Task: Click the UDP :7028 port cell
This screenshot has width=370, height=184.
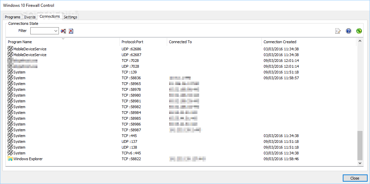Action: 130,66
